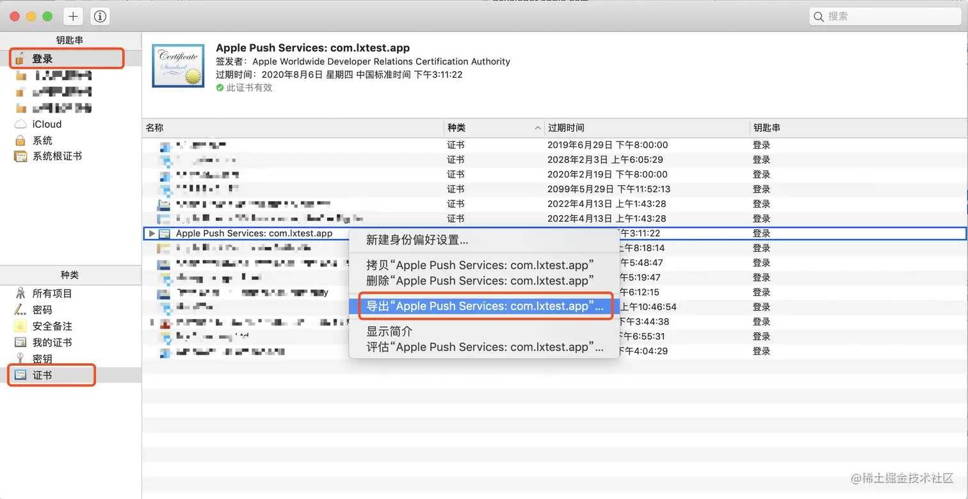Click 登录 cell in the 2019年6月29日 row
Viewport: 968px width, 499px height.
761,145
